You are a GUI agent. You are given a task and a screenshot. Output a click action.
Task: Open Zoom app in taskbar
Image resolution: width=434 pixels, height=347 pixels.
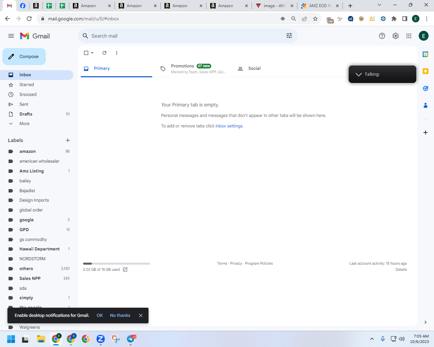pos(101,339)
